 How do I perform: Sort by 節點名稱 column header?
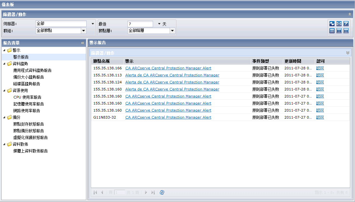point(107,61)
